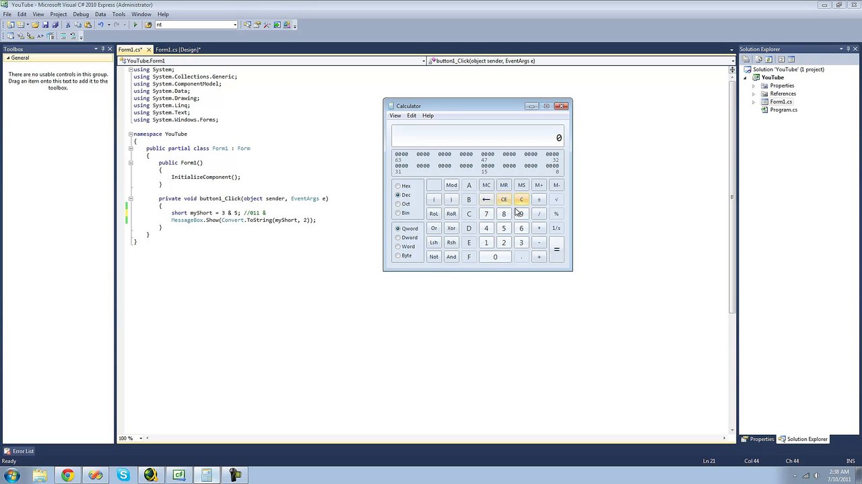Switch to the Form1.cs [Design] tab
Image resolution: width=862 pixels, height=484 pixels.
(178, 50)
